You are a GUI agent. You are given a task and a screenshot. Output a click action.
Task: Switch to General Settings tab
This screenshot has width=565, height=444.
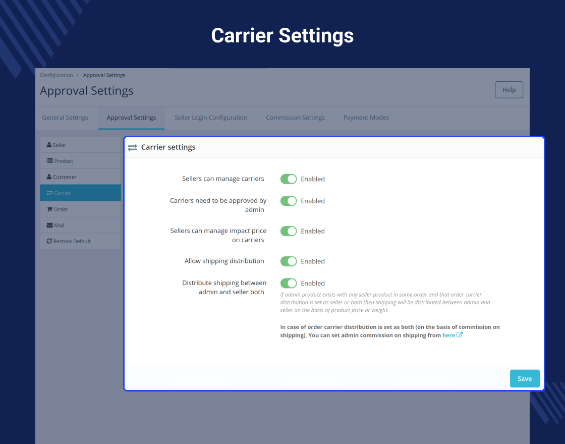point(65,118)
